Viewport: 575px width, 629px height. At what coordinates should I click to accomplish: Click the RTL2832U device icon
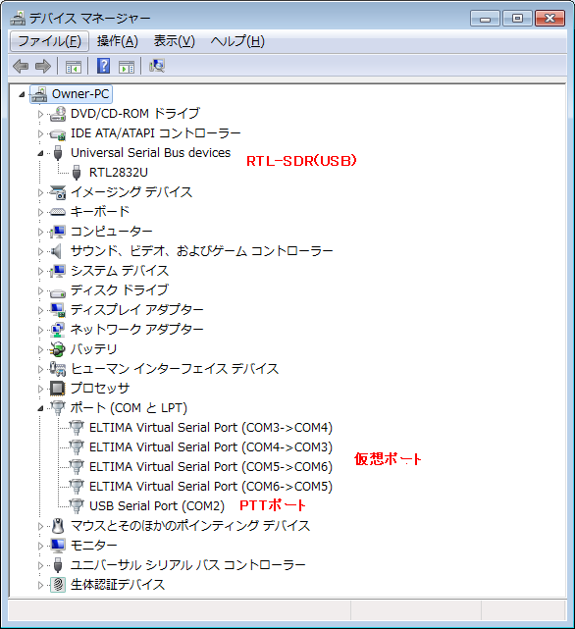pos(77,173)
